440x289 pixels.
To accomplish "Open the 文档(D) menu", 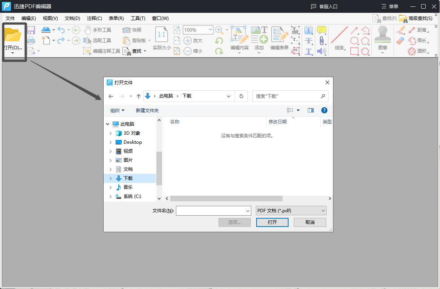I will tap(72, 18).
